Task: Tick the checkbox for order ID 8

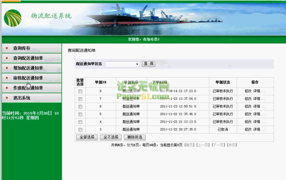Action: pos(80,91)
